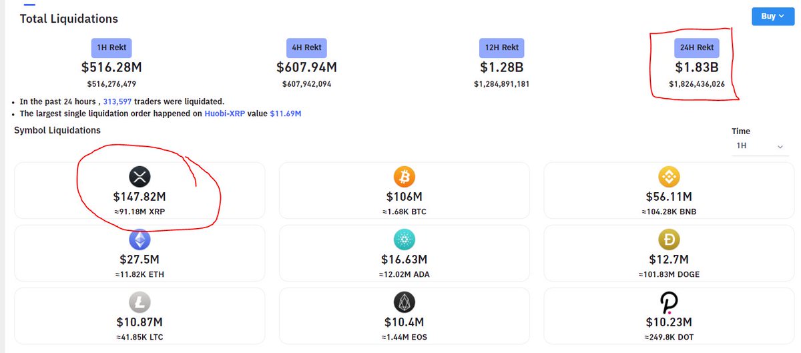Click the Symbol Liquidations heading
The image size is (801, 353).
click(57, 130)
